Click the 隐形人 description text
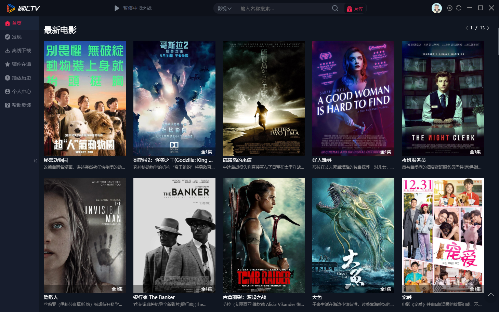The width and height of the screenshot is (499, 312). click(x=83, y=304)
